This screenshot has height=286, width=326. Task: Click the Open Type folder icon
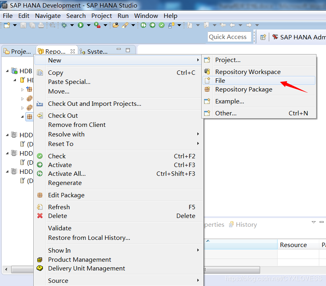pyautogui.click(x=116, y=25)
